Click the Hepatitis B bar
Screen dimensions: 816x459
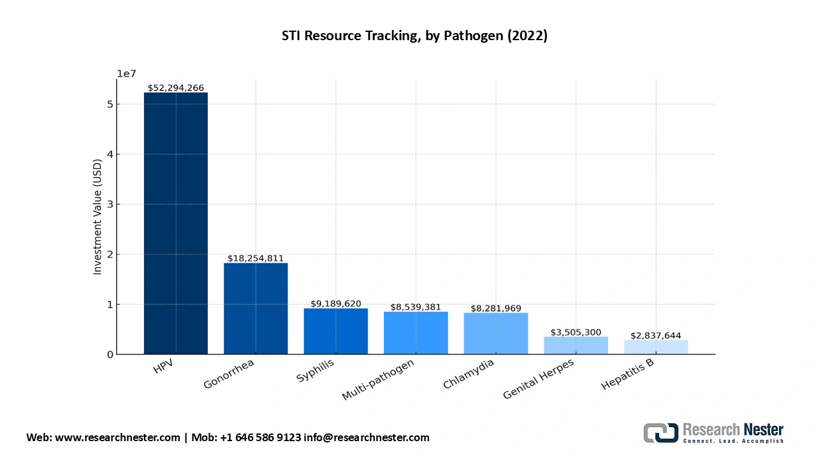[x=655, y=347]
